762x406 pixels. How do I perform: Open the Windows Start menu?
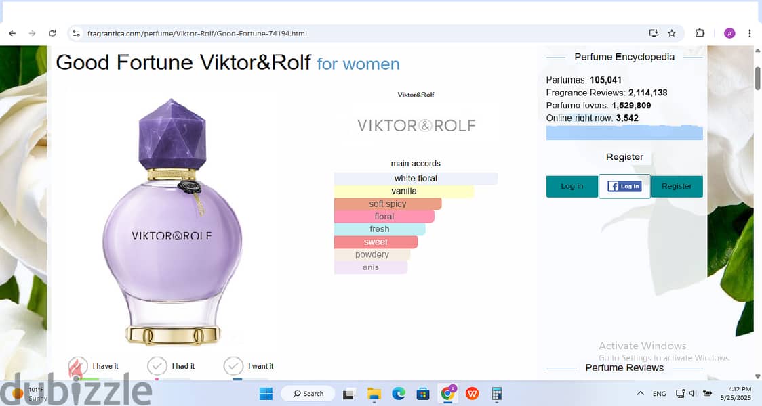[x=266, y=394]
